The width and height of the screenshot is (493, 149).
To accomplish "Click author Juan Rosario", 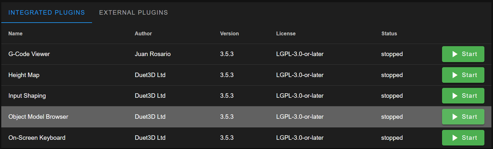I will [153, 54].
